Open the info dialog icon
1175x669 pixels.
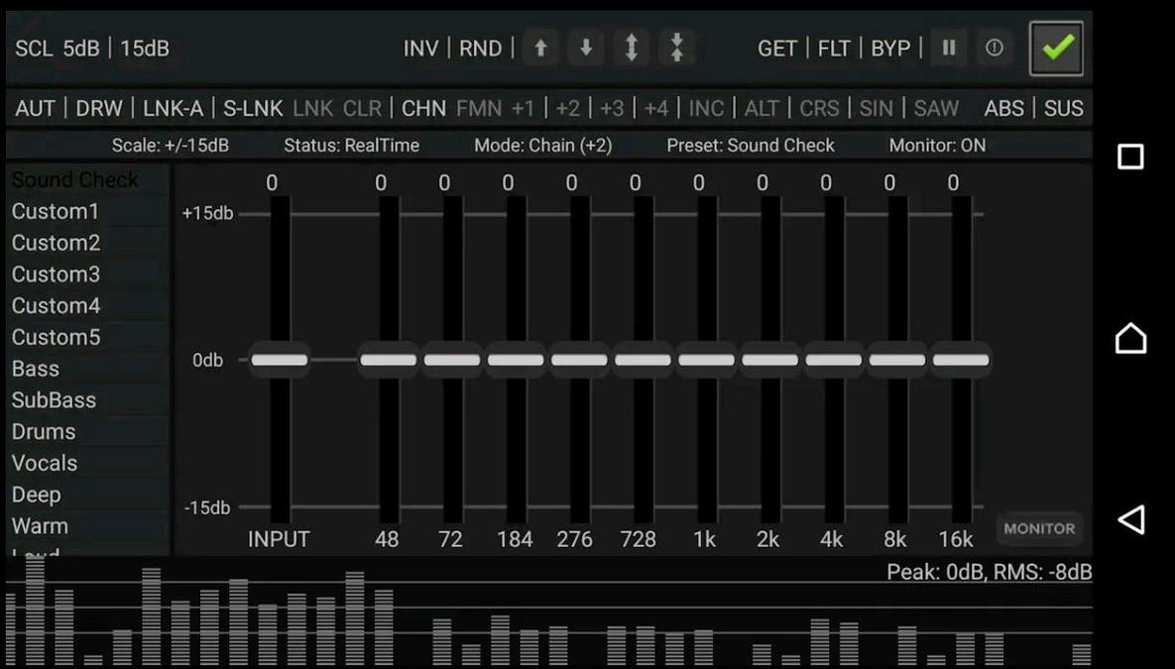pos(995,47)
